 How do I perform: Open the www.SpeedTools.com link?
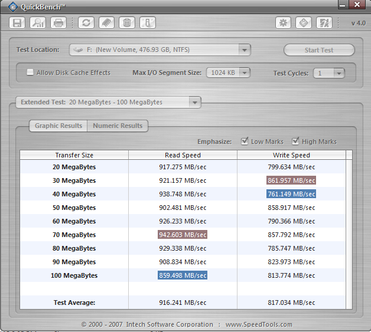(x=258, y=324)
